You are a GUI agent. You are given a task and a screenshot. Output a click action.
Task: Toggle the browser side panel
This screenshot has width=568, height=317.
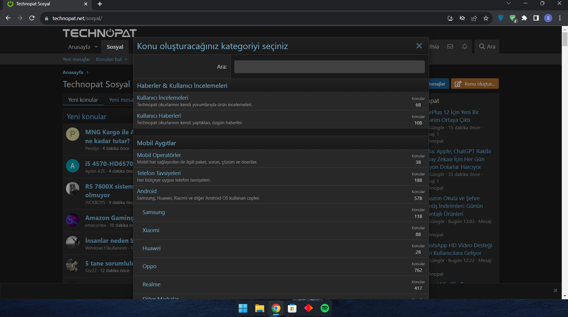click(x=536, y=18)
